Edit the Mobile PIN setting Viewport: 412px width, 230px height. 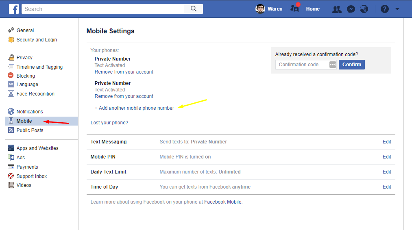(x=387, y=157)
